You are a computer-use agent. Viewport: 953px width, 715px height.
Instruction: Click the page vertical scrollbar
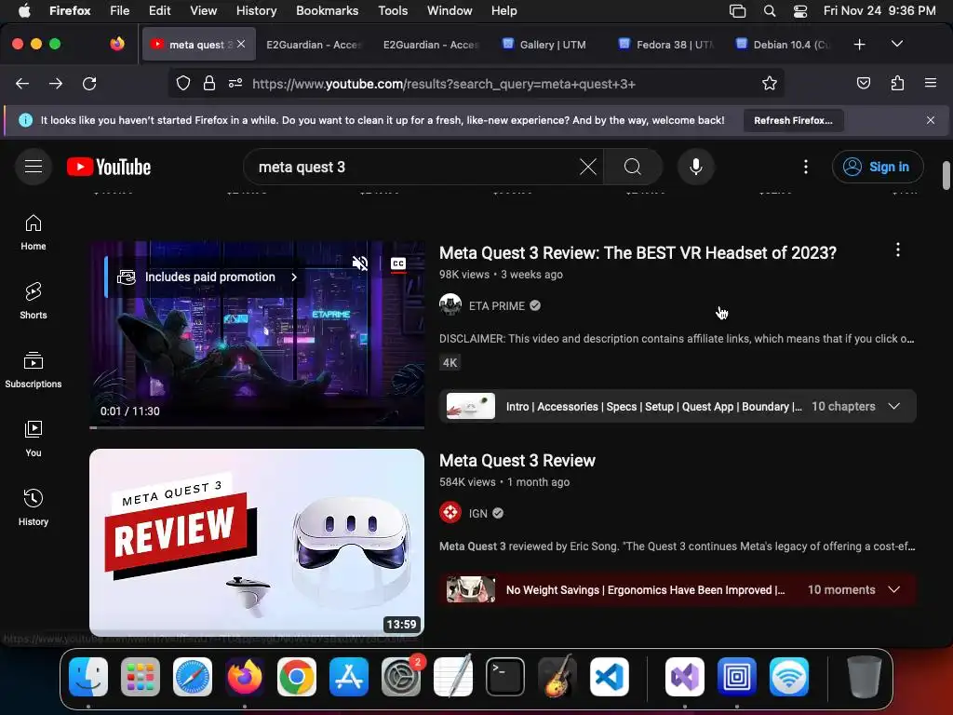point(946,176)
